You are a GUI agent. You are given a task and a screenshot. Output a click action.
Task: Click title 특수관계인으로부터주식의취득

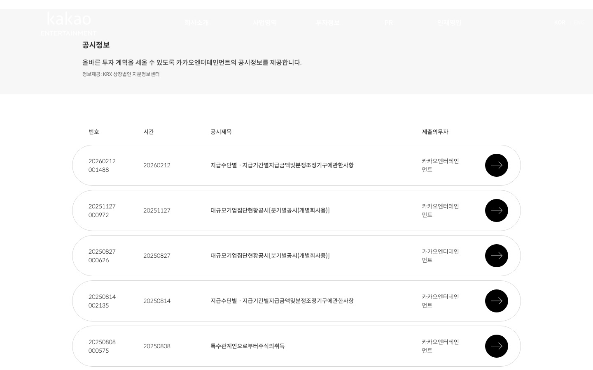click(x=247, y=346)
